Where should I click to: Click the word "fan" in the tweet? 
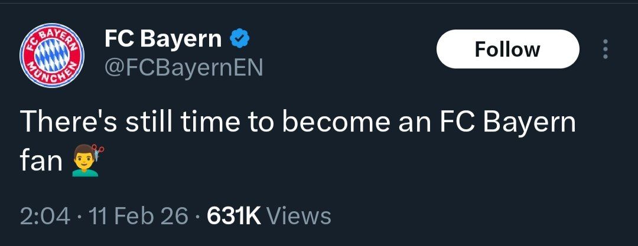tap(41, 160)
